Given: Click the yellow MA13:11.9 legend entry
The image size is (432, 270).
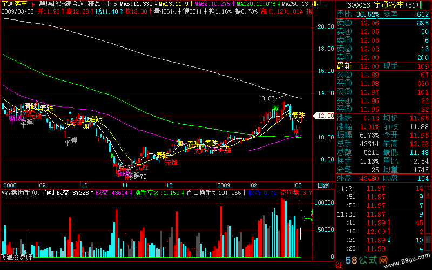Looking at the screenshot, I should tap(173, 4).
